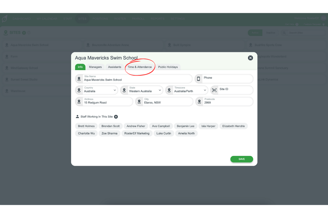Select staff member Brett Holmes
Viewport: 328px width, 218px height.
[86, 126]
